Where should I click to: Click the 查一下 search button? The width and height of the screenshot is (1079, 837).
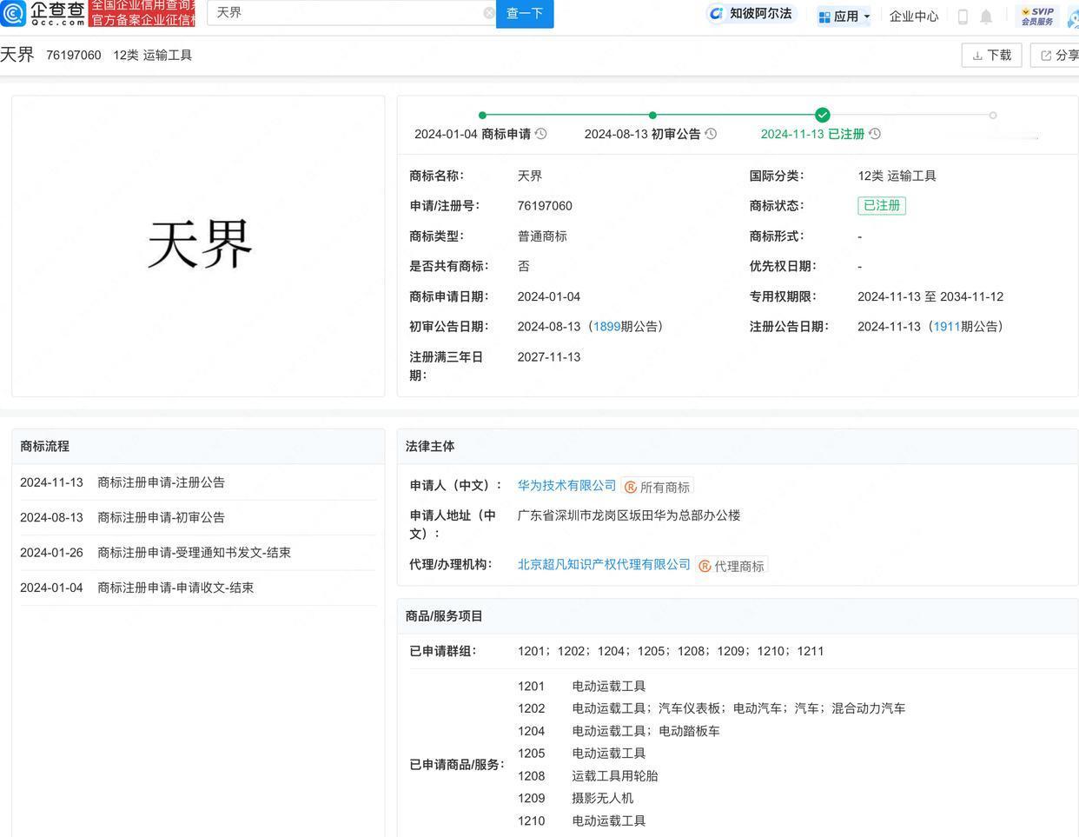click(525, 13)
